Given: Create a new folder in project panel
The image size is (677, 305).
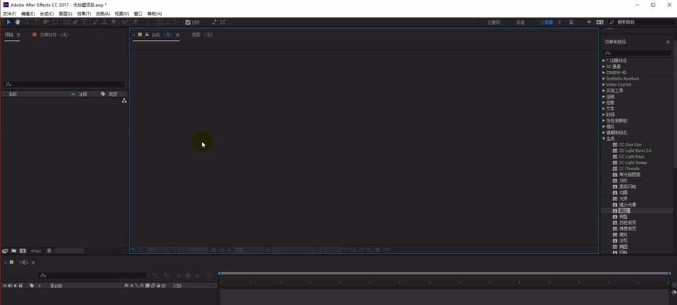Looking at the screenshot, I should (x=14, y=251).
